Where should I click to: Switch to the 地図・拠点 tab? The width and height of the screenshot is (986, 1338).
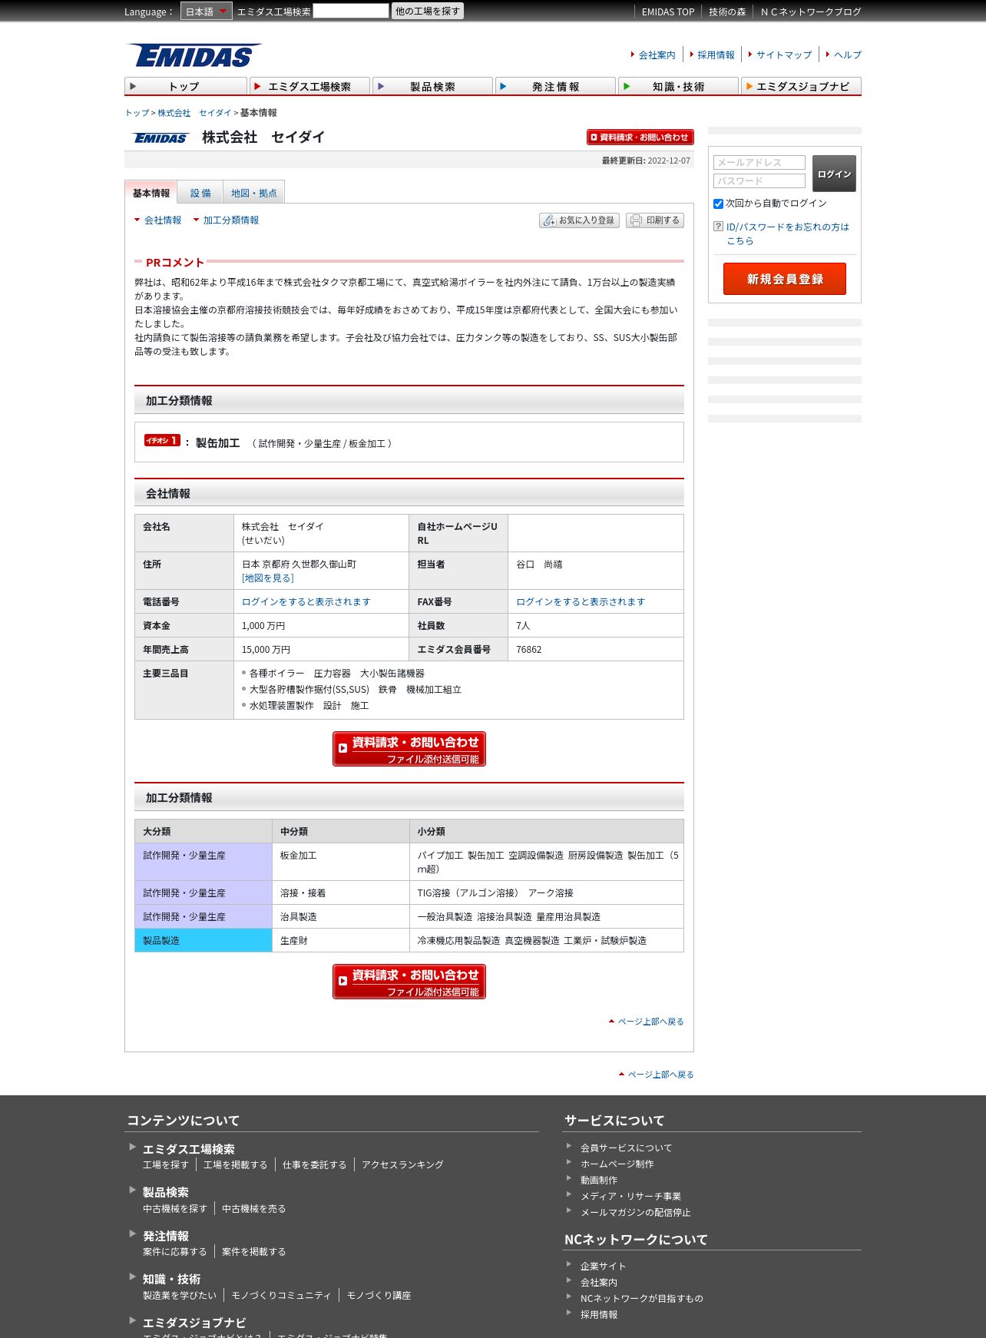coord(254,193)
